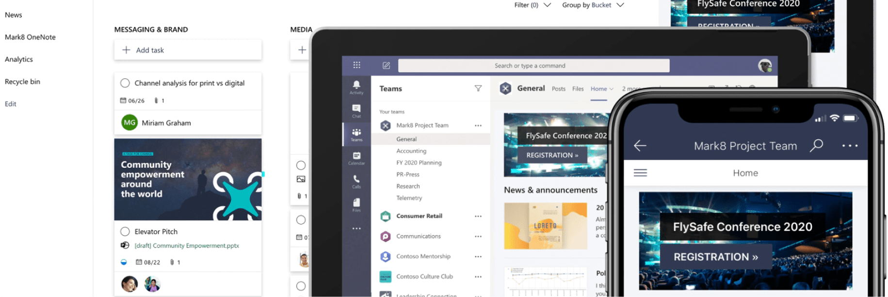The width and height of the screenshot is (888, 297).
Task: Open the Loreto news thumbnail
Action: point(546,226)
